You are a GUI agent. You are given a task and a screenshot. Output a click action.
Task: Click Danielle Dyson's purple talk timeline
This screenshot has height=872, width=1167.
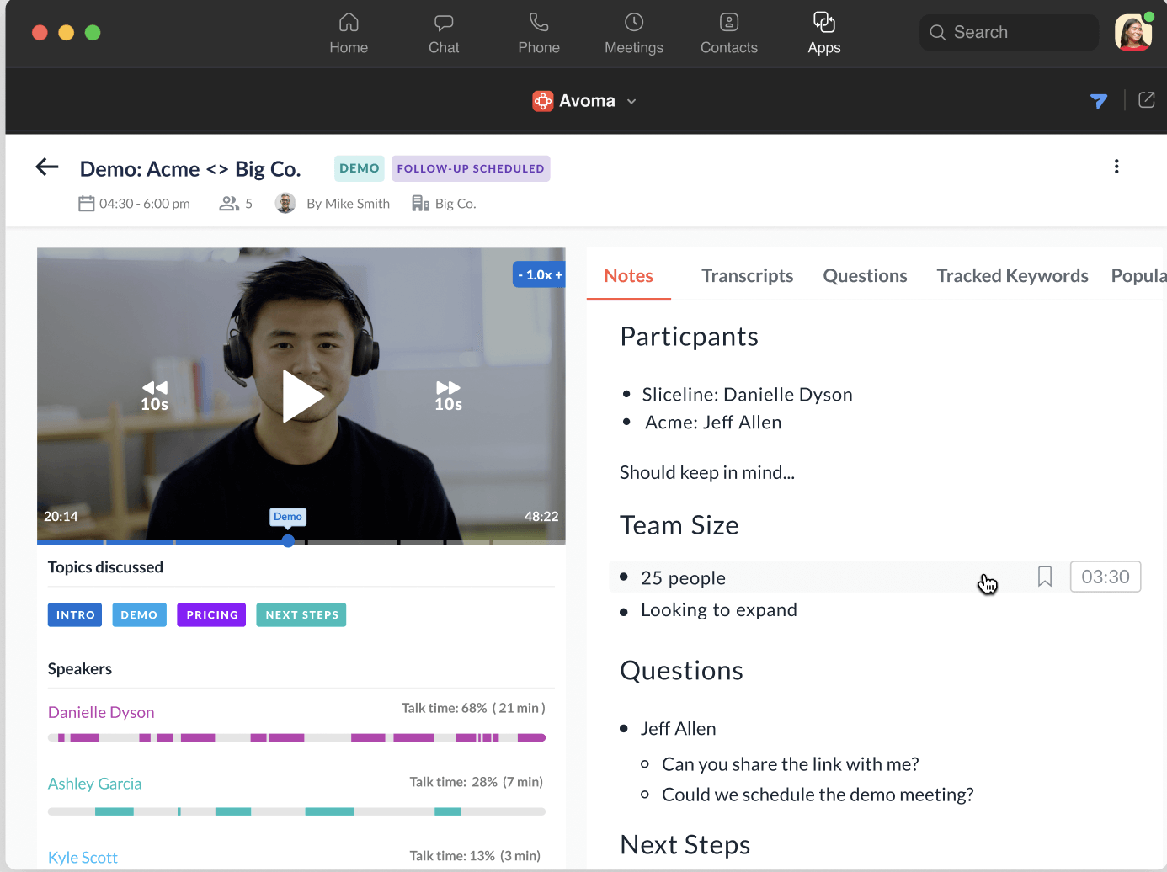(296, 737)
